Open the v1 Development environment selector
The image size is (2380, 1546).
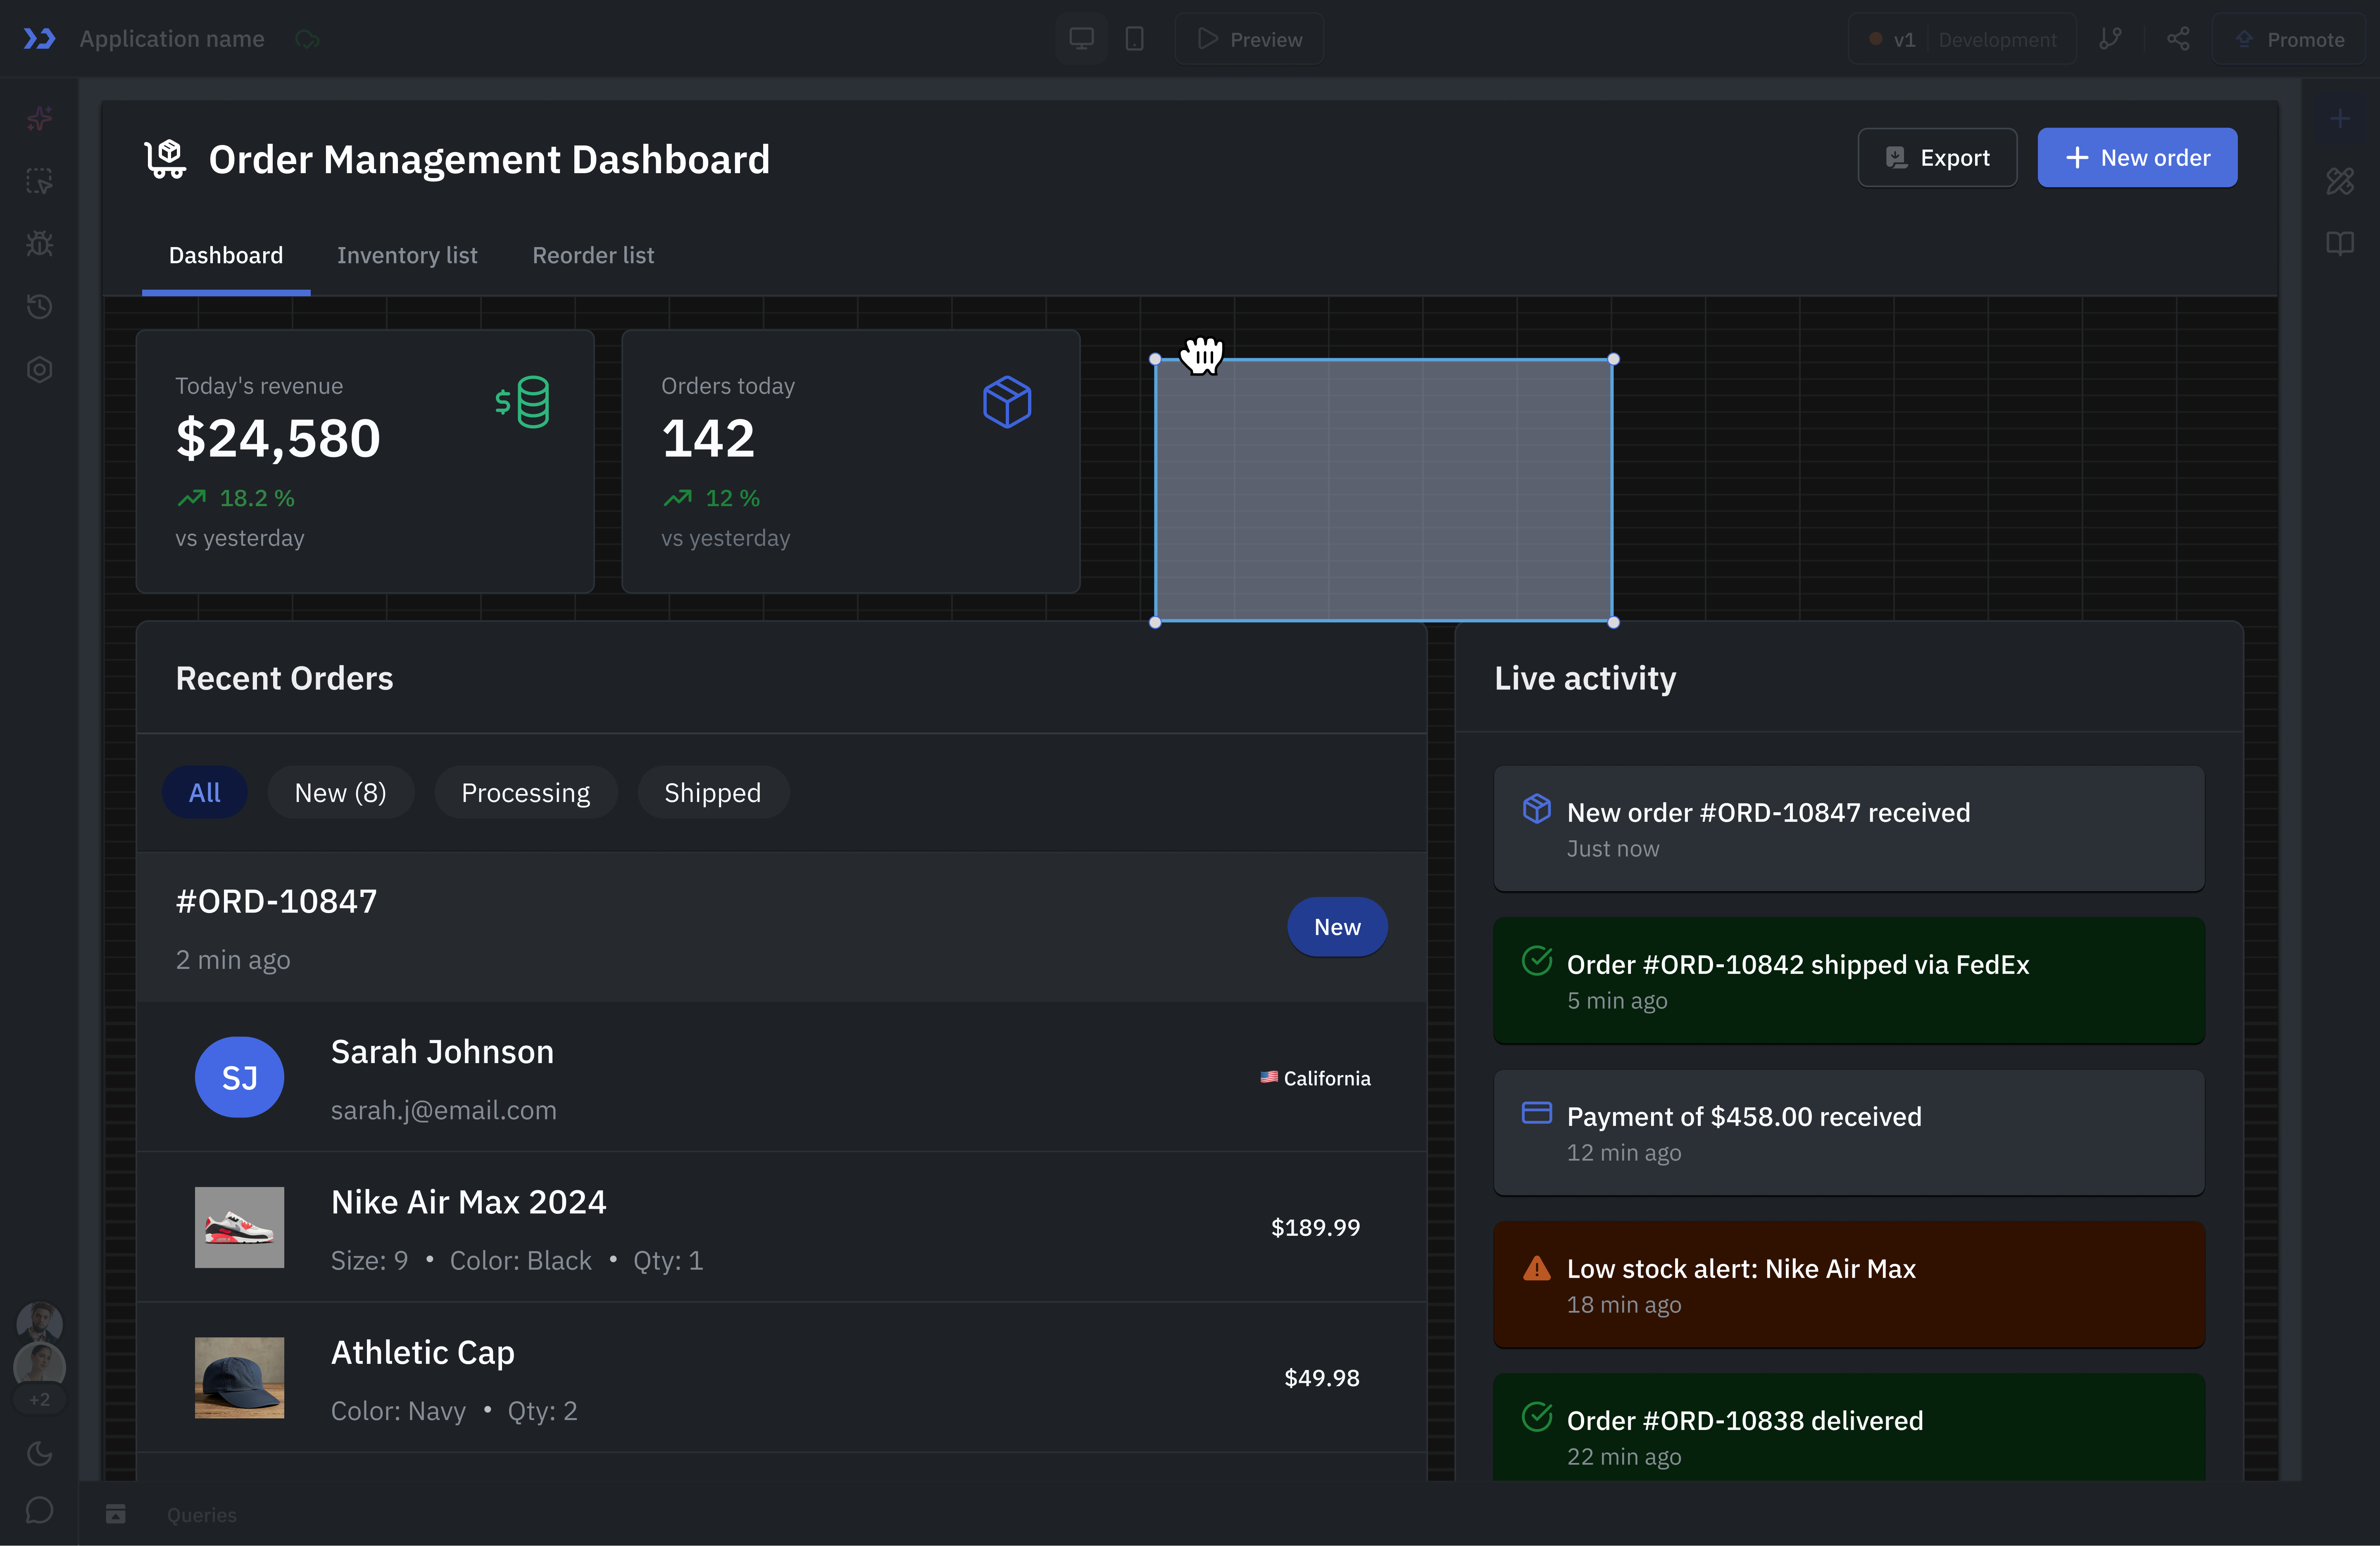point(1962,39)
